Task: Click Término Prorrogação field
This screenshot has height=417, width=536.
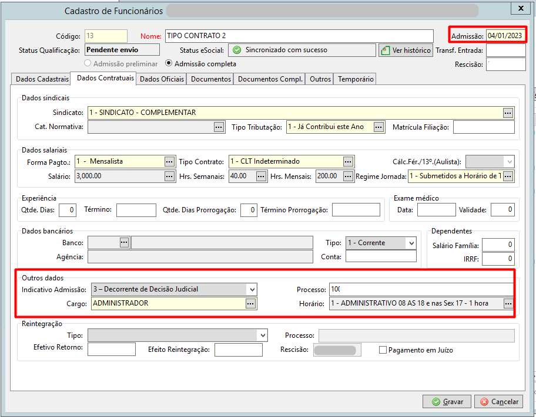Action: [x=356, y=210]
